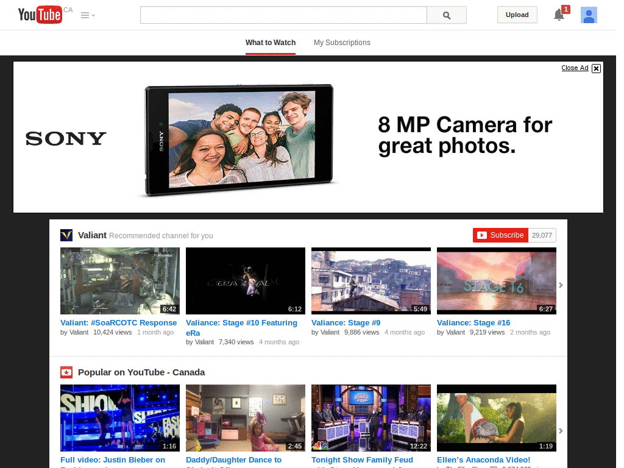Switch to What to Watch tab

[270, 43]
